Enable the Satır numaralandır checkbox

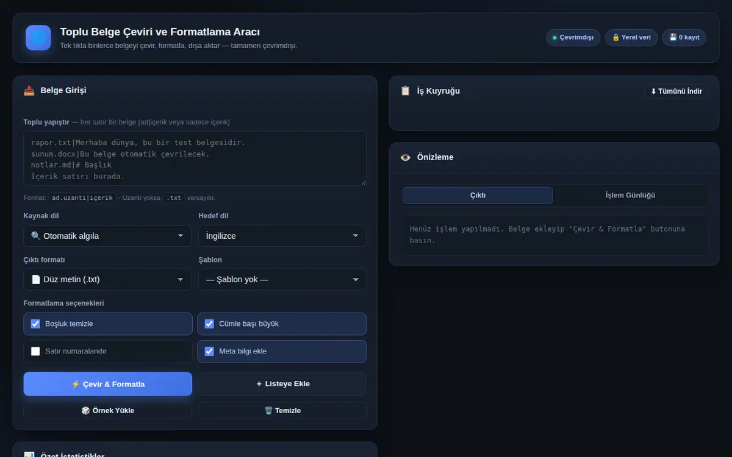(35, 352)
